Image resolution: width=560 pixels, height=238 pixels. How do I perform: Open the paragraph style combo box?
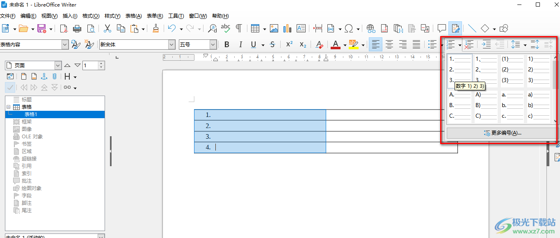[34, 44]
